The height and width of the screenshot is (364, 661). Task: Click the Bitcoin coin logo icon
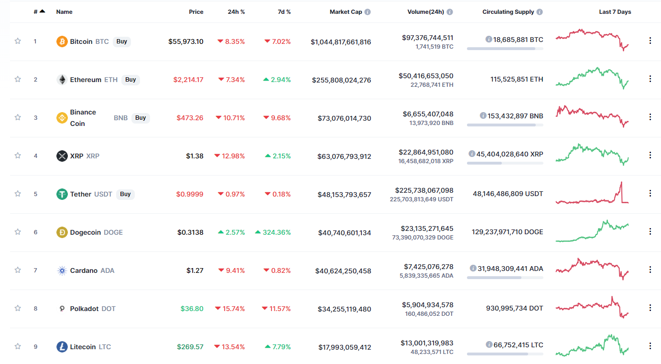pos(62,42)
